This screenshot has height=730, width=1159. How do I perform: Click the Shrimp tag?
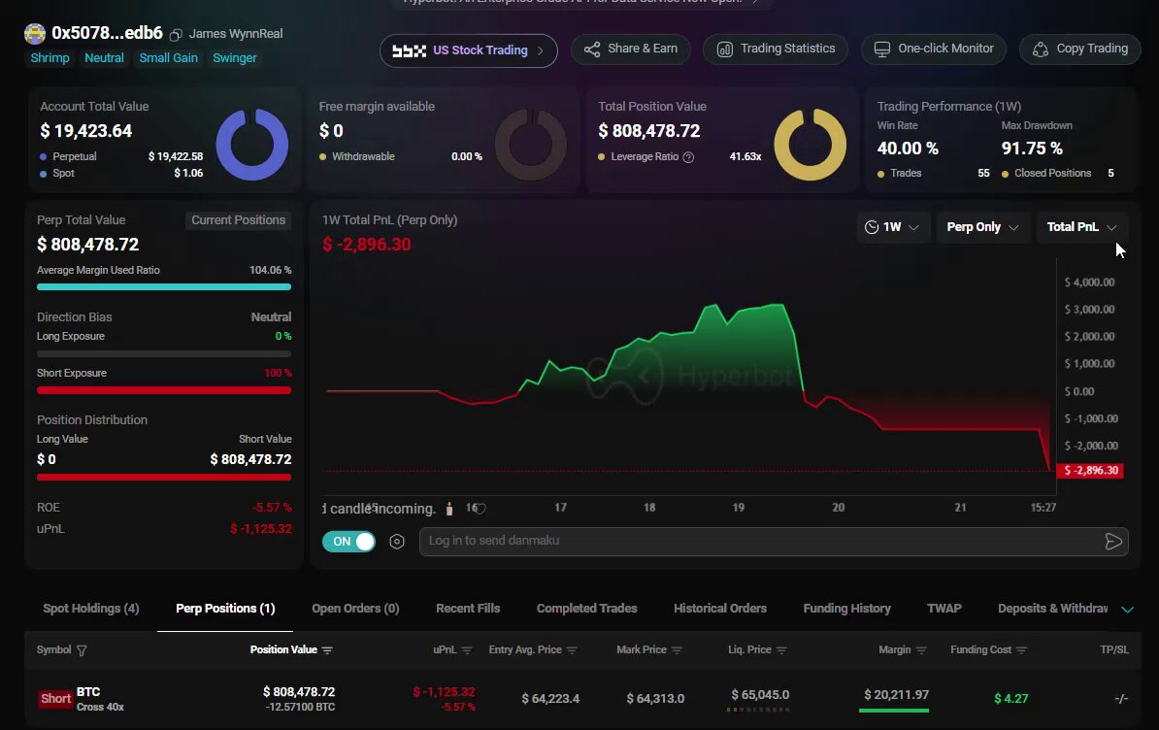pos(50,58)
